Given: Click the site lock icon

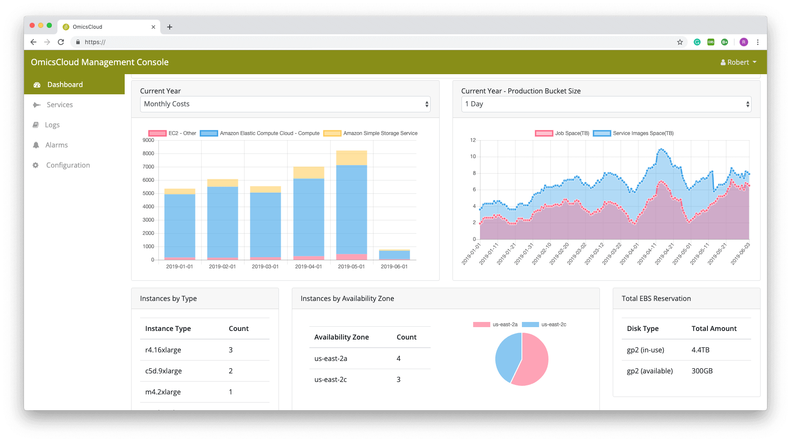Looking at the screenshot, I should pos(78,42).
